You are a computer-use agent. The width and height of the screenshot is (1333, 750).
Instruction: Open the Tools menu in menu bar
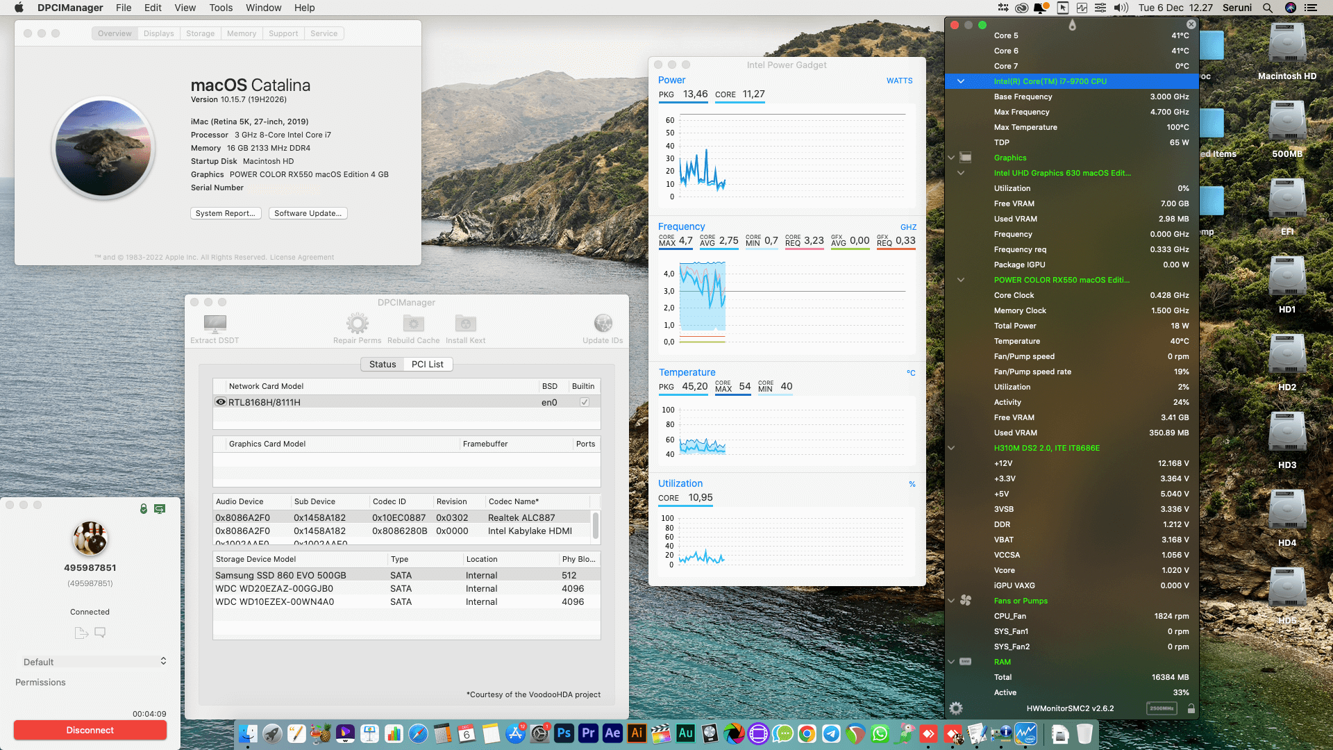click(x=221, y=8)
